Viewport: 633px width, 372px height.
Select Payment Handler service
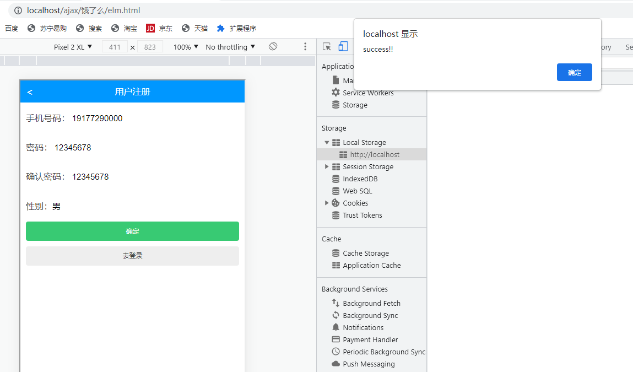tap(370, 339)
